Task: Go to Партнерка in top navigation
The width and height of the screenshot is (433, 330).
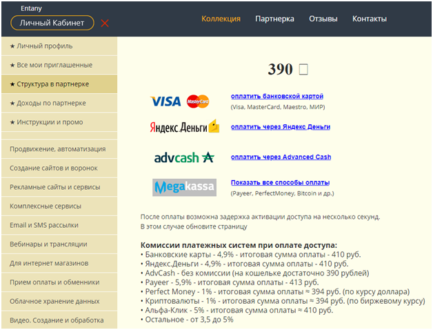Action: click(274, 19)
